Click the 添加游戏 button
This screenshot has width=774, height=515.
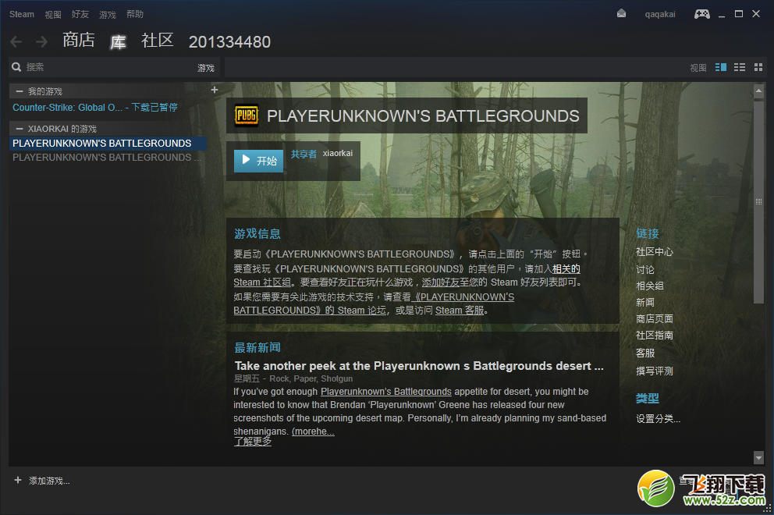(49, 481)
